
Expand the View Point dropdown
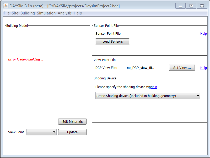[41, 132]
